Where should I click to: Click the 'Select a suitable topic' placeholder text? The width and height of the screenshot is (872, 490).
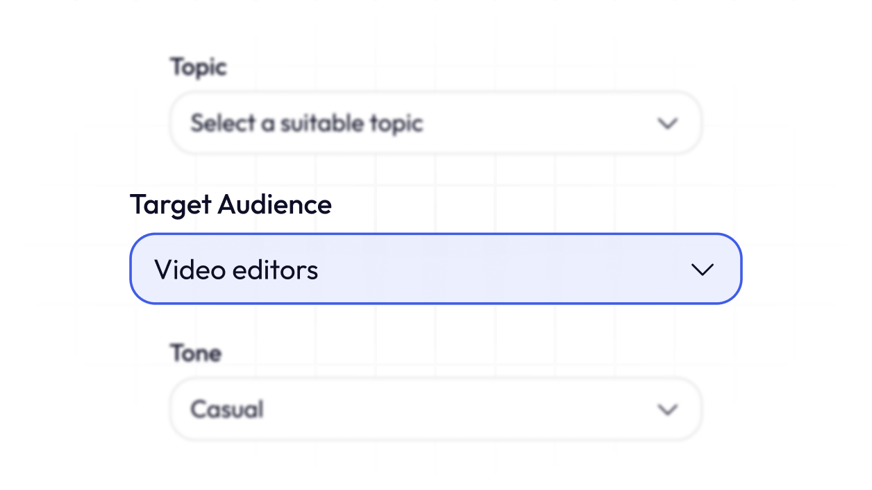(306, 123)
